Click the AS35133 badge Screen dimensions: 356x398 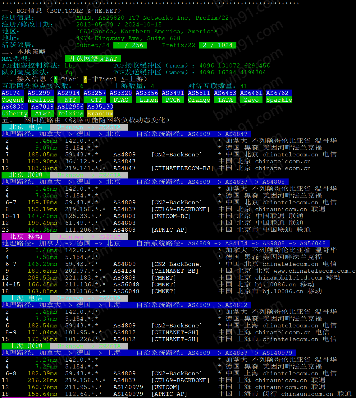tap(100, 107)
